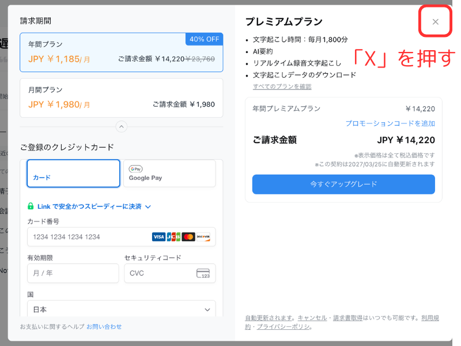
Task: Click the 今すぐアップグレード upgrade button
Action: coord(343,184)
